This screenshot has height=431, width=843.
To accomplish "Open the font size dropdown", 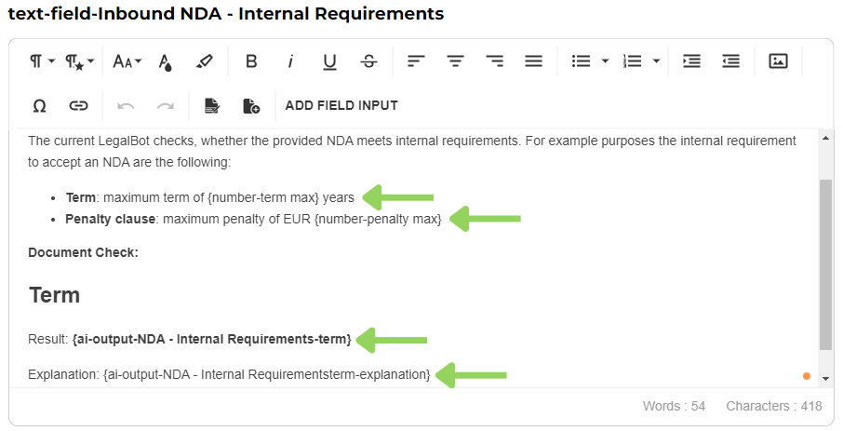I will pyautogui.click(x=127, y=61).
